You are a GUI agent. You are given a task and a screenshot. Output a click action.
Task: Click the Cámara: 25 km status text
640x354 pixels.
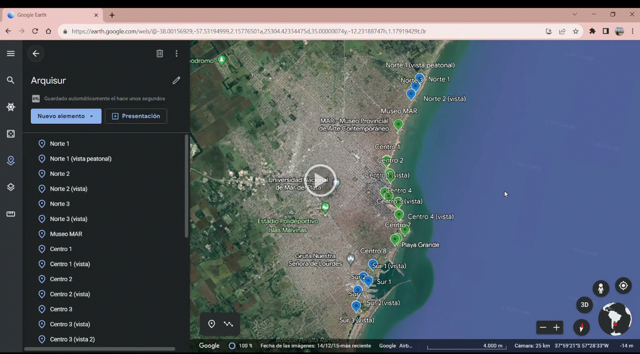click(532, 346)
